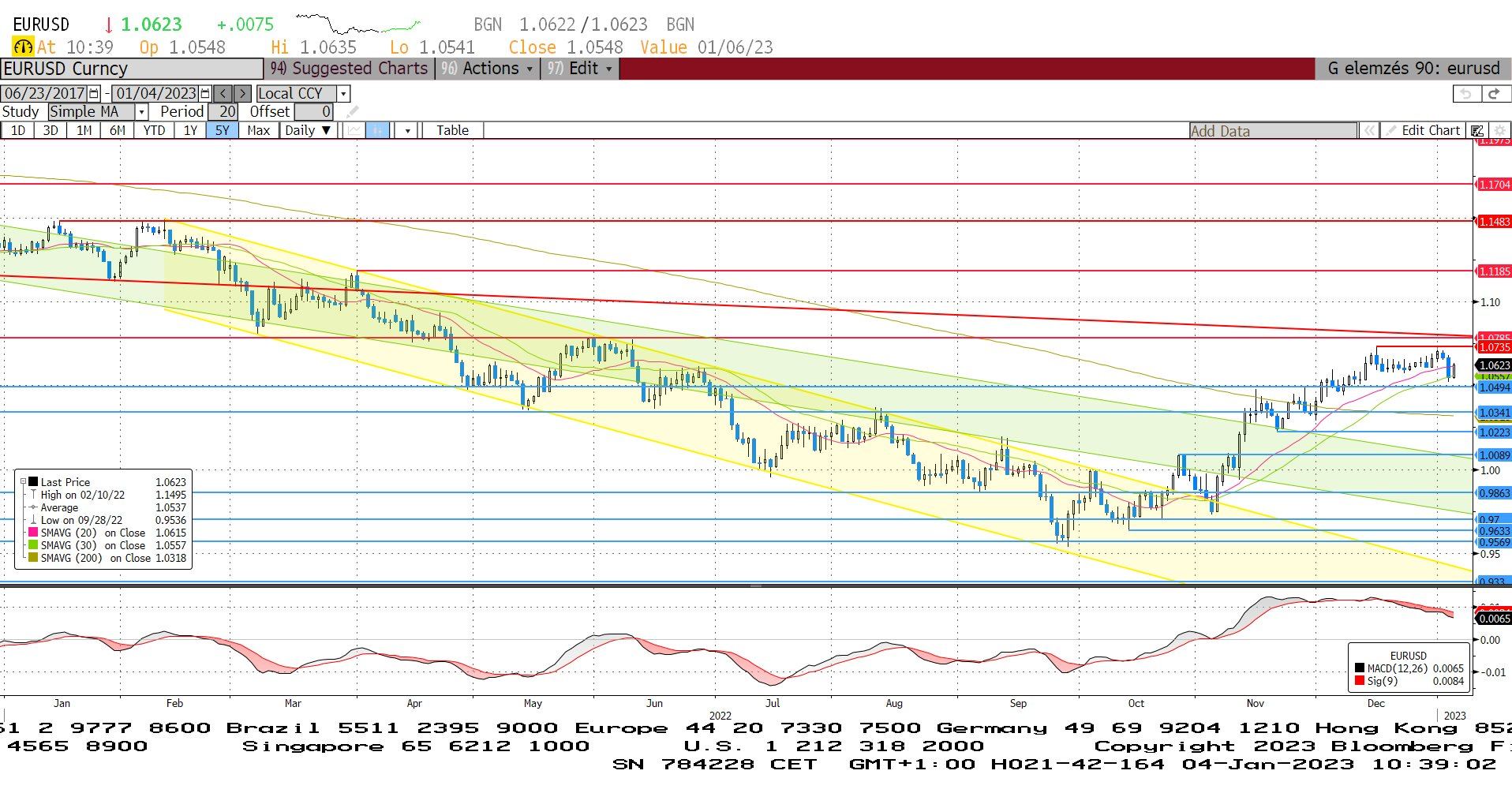Click the yellow gauge icon beside At
This screenshot has width=1512, height=808.
(23, 47)
